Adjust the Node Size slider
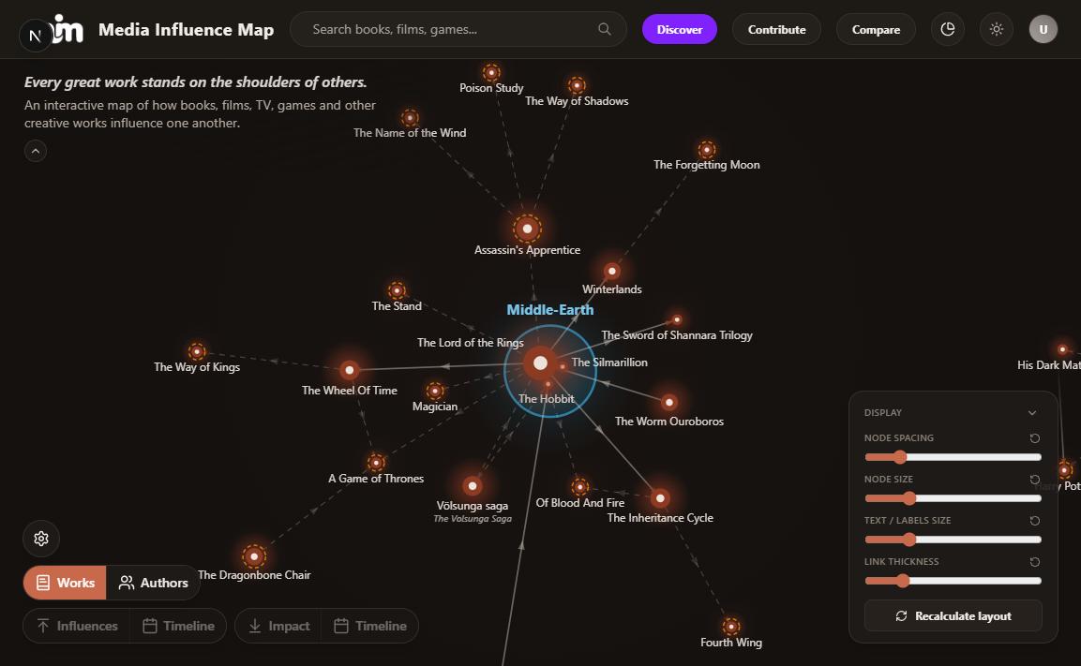 [x=953, y=498]
